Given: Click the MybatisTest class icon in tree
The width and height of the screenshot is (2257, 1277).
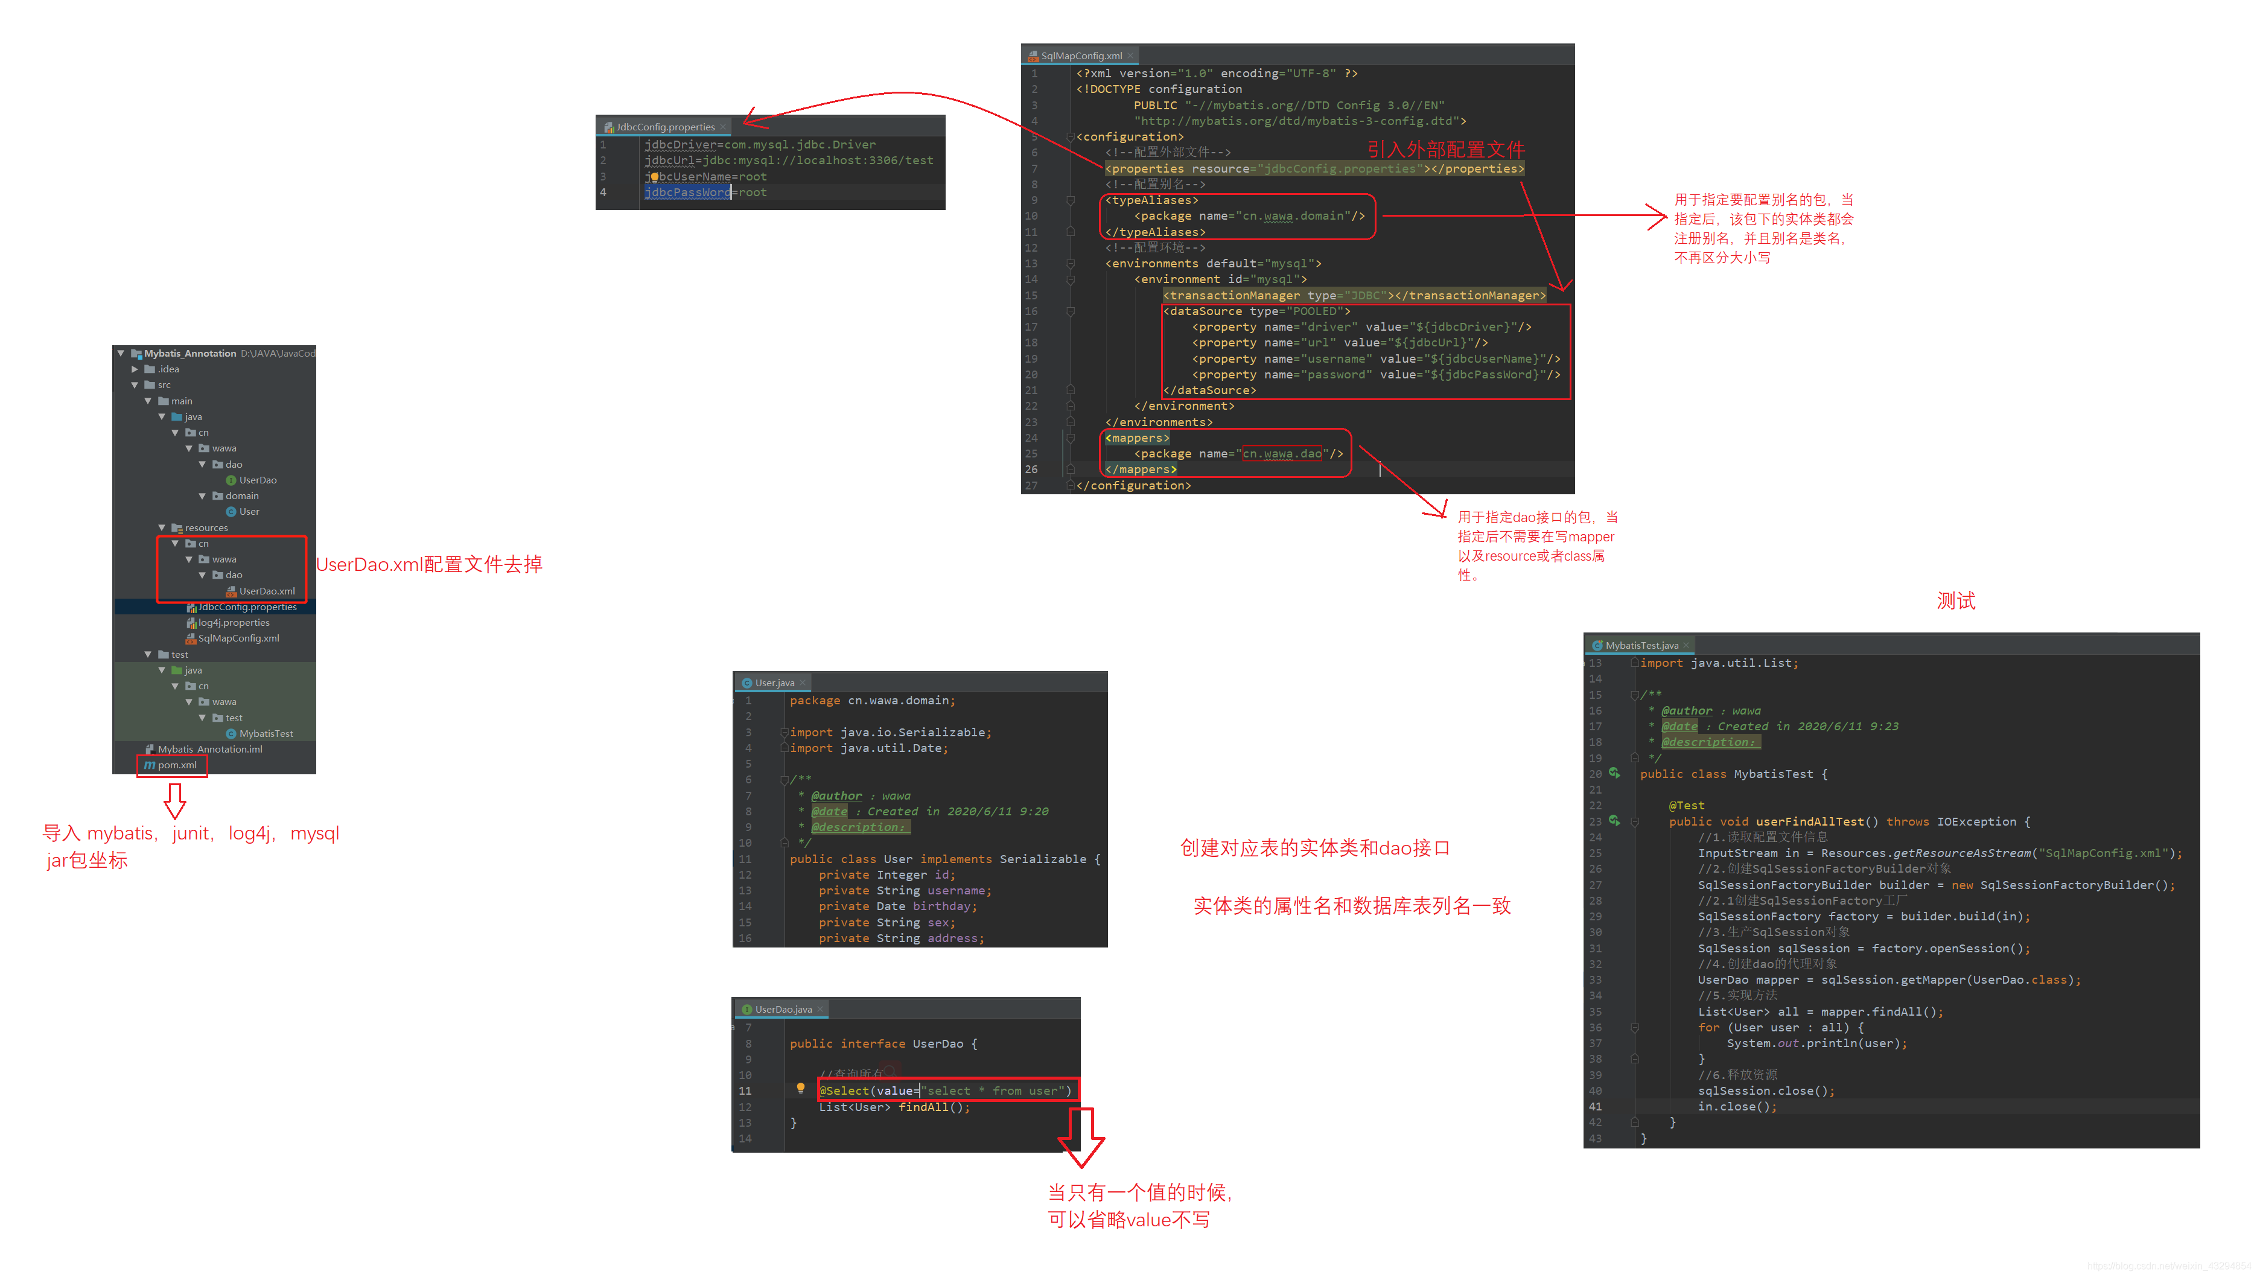Looking at the screenshot, I should [231, 733].
